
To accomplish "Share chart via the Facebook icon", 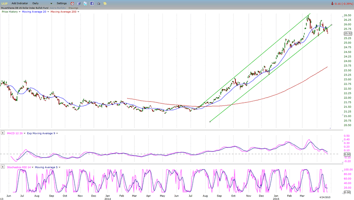I will point(92,3).
